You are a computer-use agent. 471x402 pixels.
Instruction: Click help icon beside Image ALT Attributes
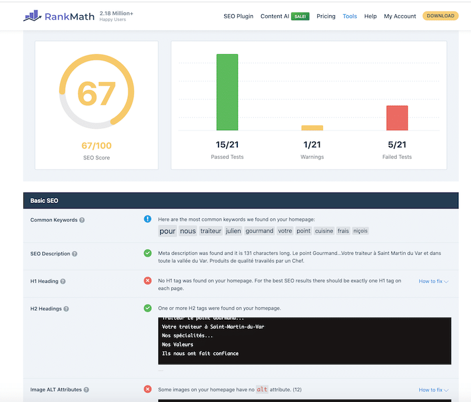(x=86, y=390)
